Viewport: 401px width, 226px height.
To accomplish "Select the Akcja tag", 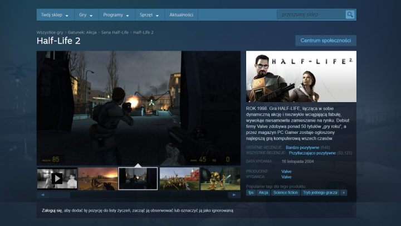I will 263,193.
